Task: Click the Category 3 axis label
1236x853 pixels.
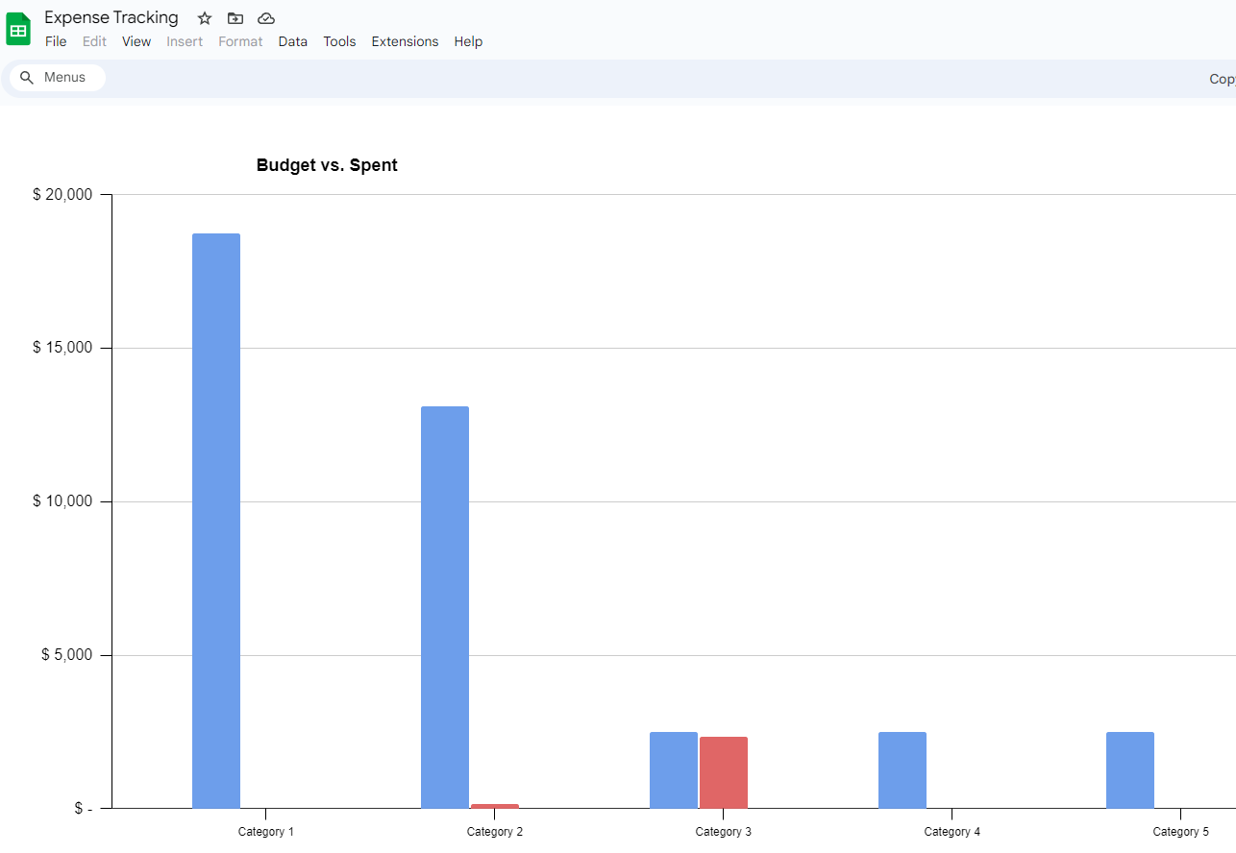Action: (724, 832)
